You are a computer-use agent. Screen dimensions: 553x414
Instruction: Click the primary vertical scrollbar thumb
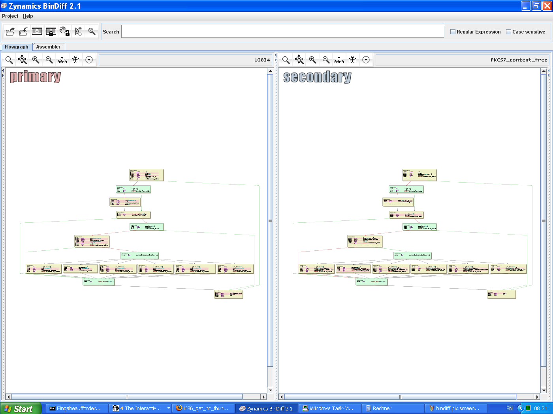click(271, 220)
